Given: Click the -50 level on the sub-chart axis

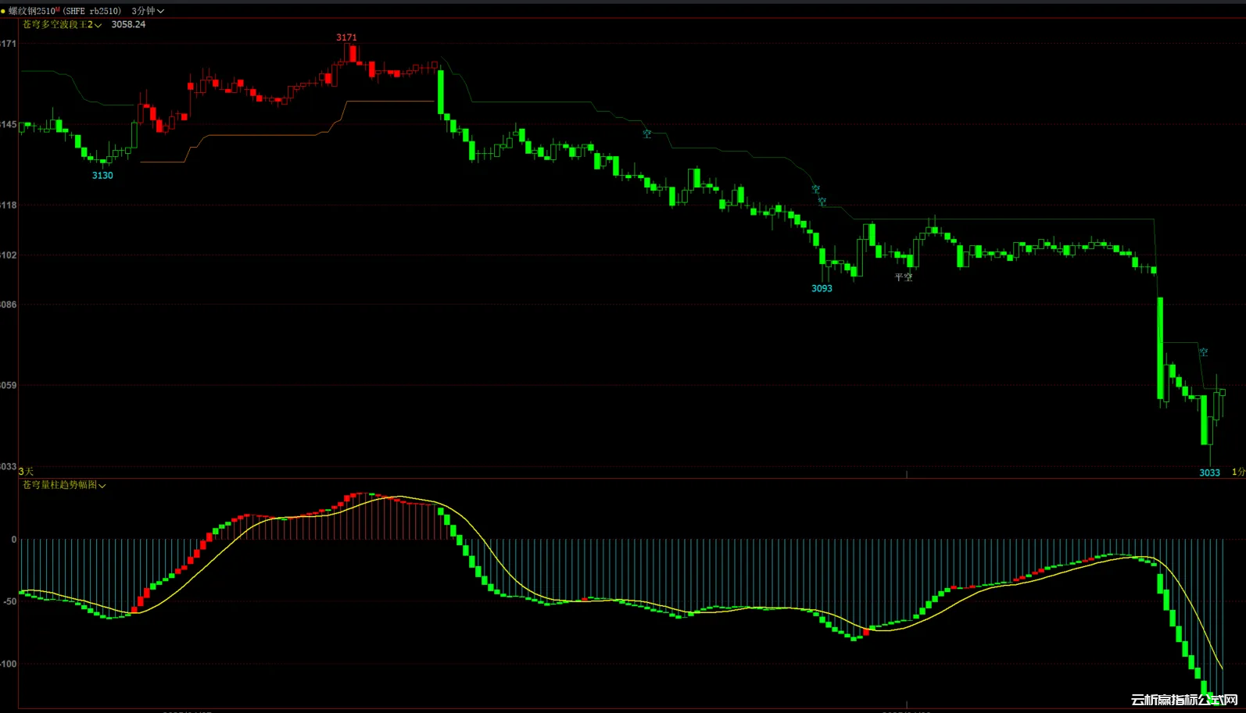Looking at the screenshot, I should pyautogui.click(x=9, y=601).
